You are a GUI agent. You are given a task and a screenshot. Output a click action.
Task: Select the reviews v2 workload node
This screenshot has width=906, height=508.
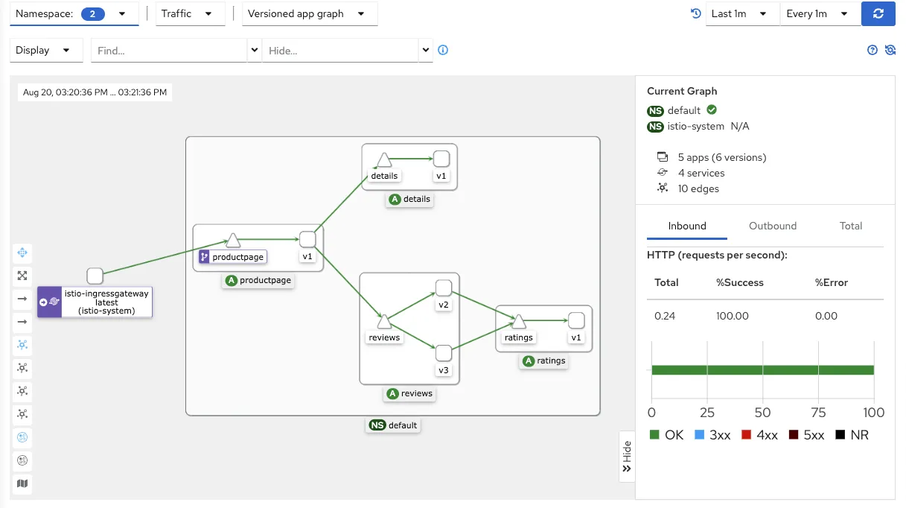pos(444,288)
